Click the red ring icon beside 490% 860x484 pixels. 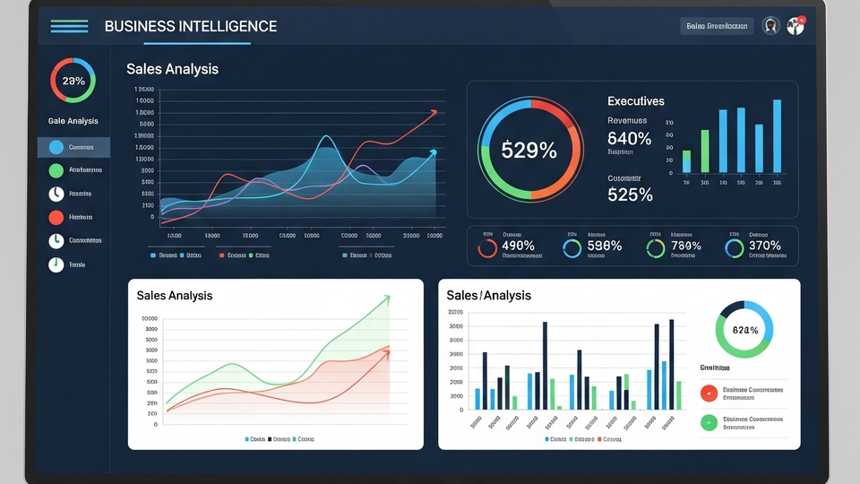click(x=488, y=247)
